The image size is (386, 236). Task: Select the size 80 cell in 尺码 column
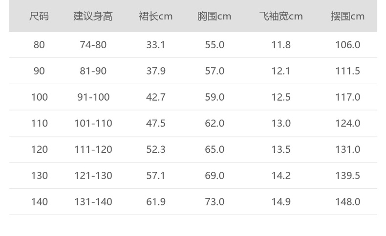pyautogui.click(x=39, y=45)
